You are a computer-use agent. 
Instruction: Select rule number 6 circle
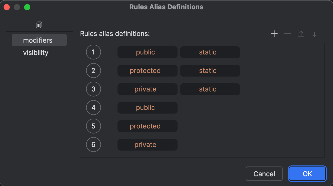pyautogui.click(x=93, y=145)
